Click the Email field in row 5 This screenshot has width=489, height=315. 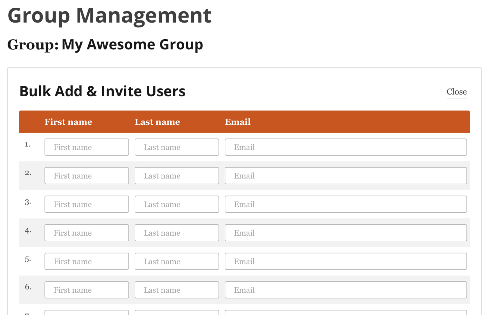coord(345,261)
